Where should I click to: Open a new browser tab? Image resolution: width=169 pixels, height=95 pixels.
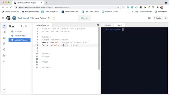tap(47, 3)
